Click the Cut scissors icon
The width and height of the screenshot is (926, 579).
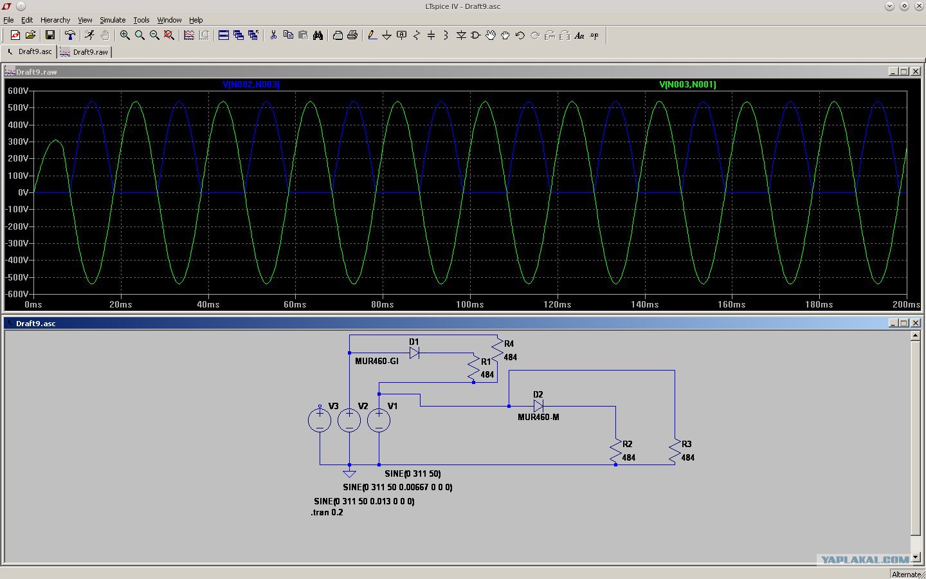[273, 35]
